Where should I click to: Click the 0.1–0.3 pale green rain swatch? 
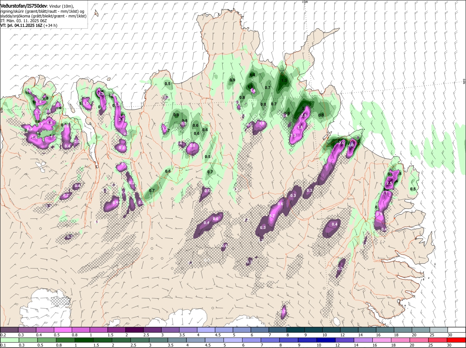[x=9, y=340]
